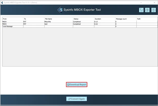This screenshot has width=158, height=106.
Task: Select the Path column header
Action: coord(147,19)
